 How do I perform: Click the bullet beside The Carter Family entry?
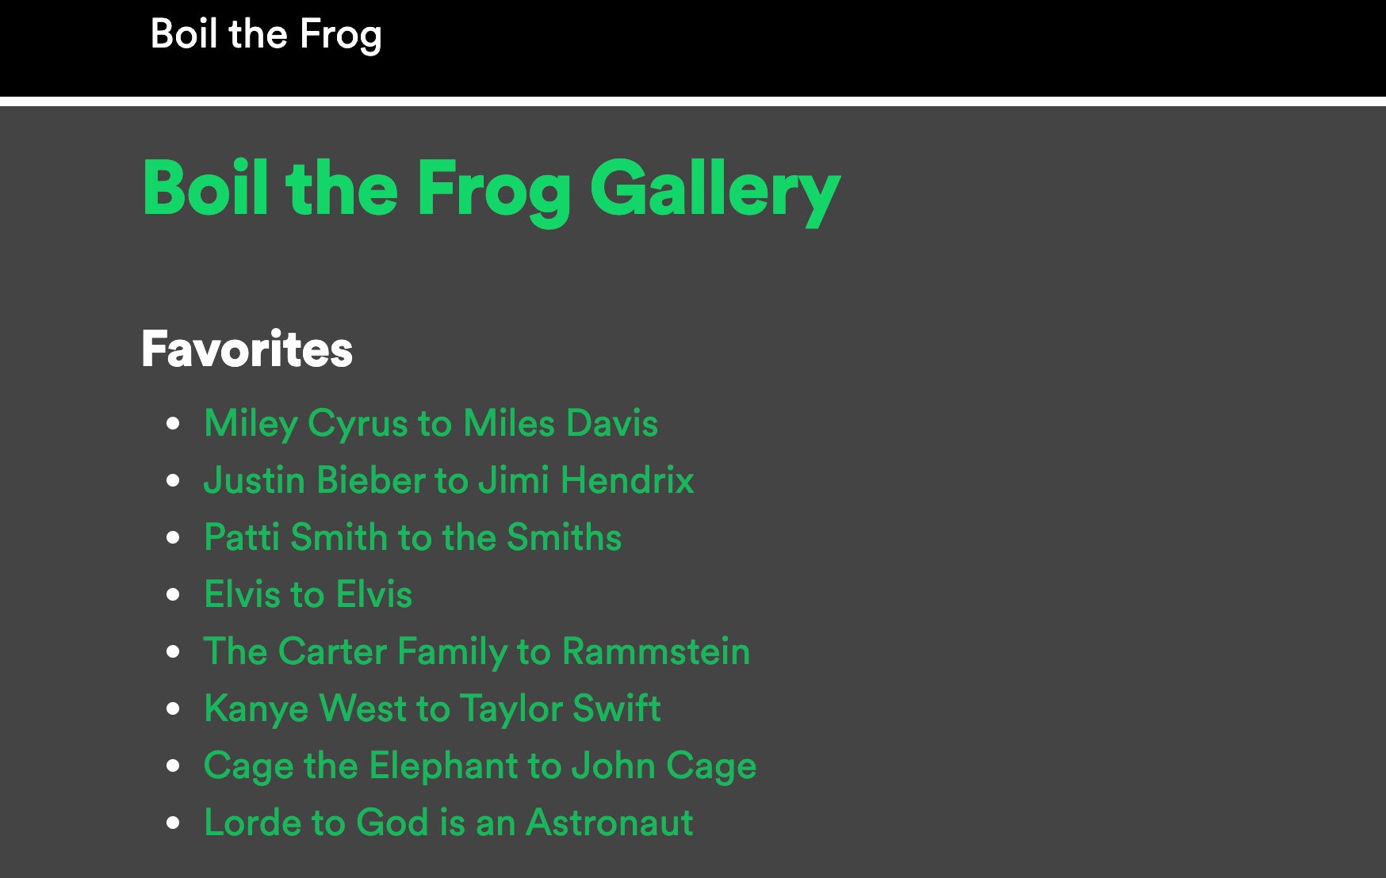[174, 652]
